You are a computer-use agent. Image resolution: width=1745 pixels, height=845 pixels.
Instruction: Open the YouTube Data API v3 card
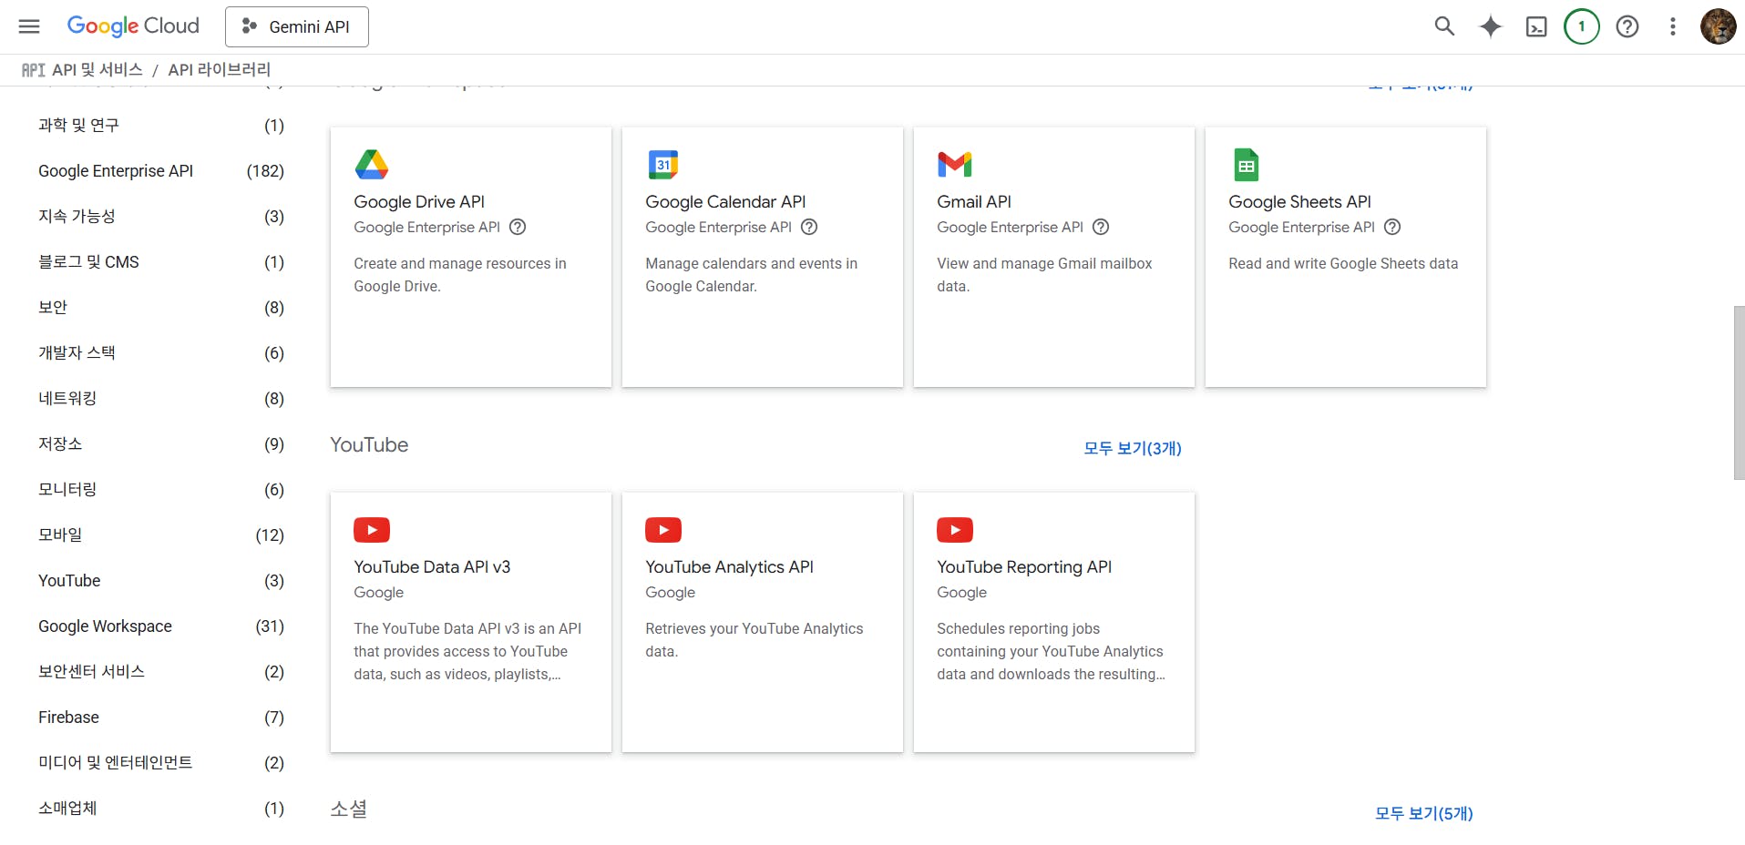[470, 622]
